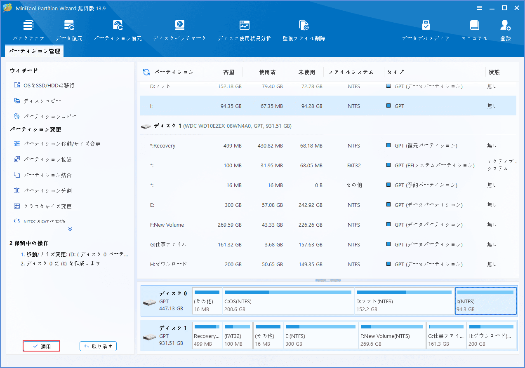Viewport: 525px width, 368px height.
Task: Expand more operations with double-chevron arrow
Action: (70, 229)
